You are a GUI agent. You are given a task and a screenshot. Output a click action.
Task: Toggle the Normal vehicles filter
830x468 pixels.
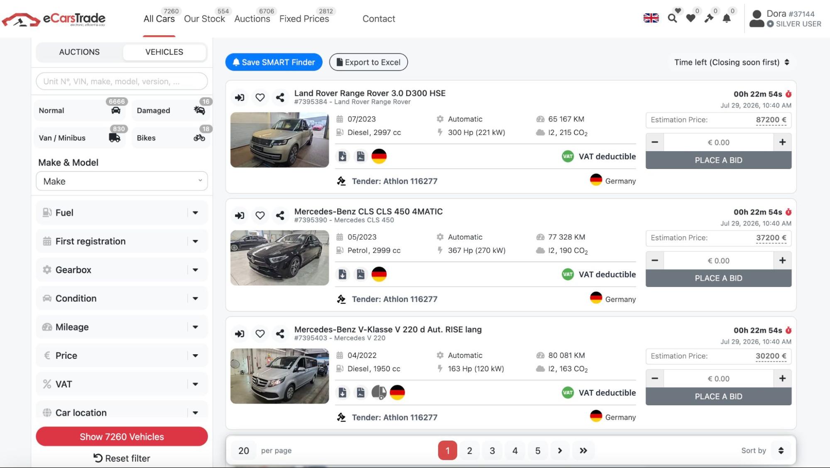pos(80,110)
